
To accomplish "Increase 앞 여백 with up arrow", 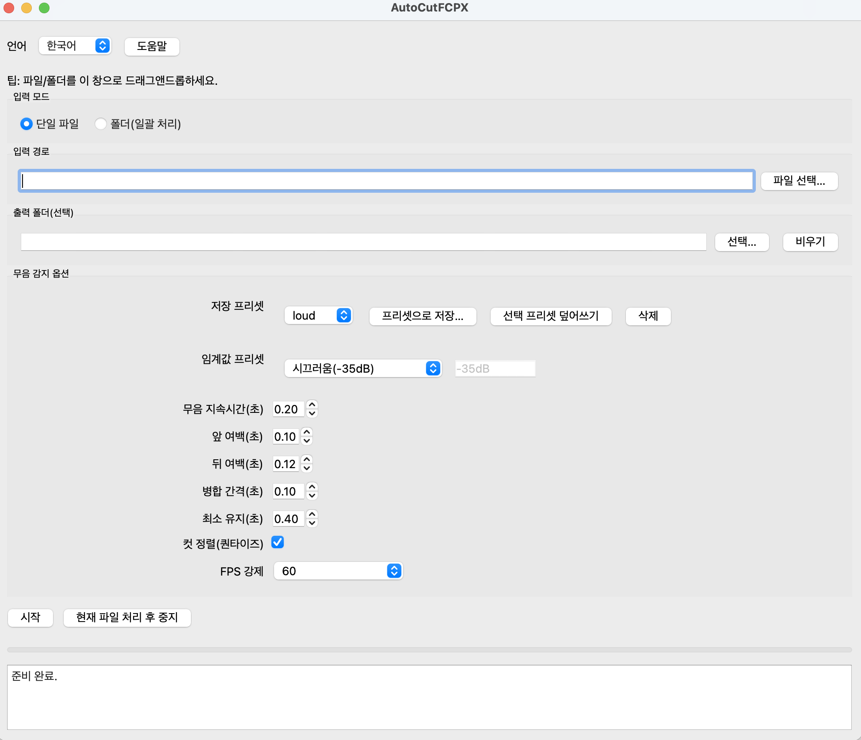I will [x=307, y=432].
